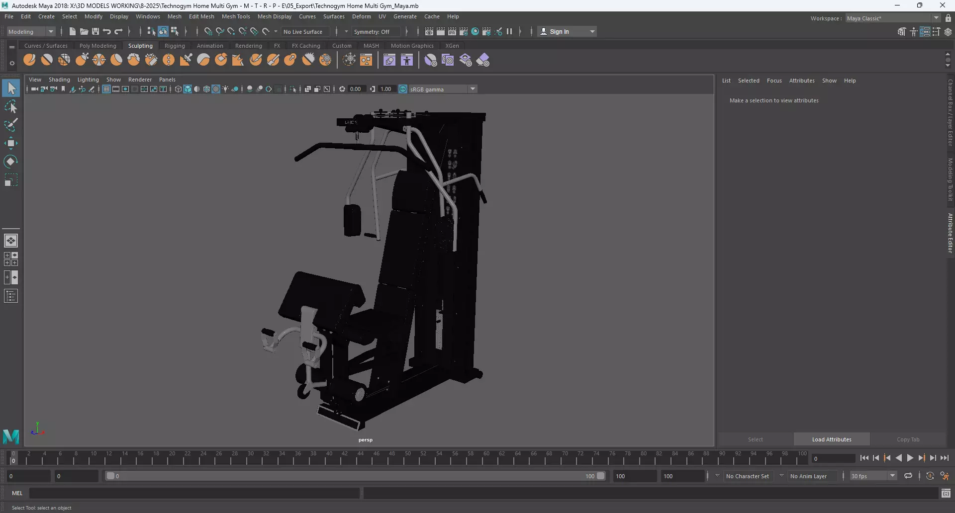The width and height of the screenshot is (955, 513).
Task: Toggle auto keyframe button
Action: [x=930, y=476]
